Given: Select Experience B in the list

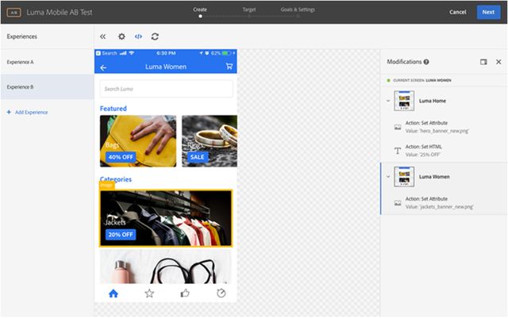Looking at the screenshot, I should pos(47,86).
